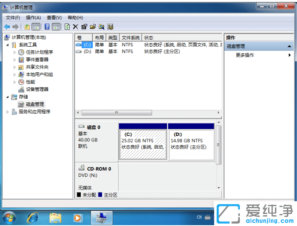Open the 帮助(H) menu
Image resolution: width=297 pixels, height=226 pixels.
[75, 18]
